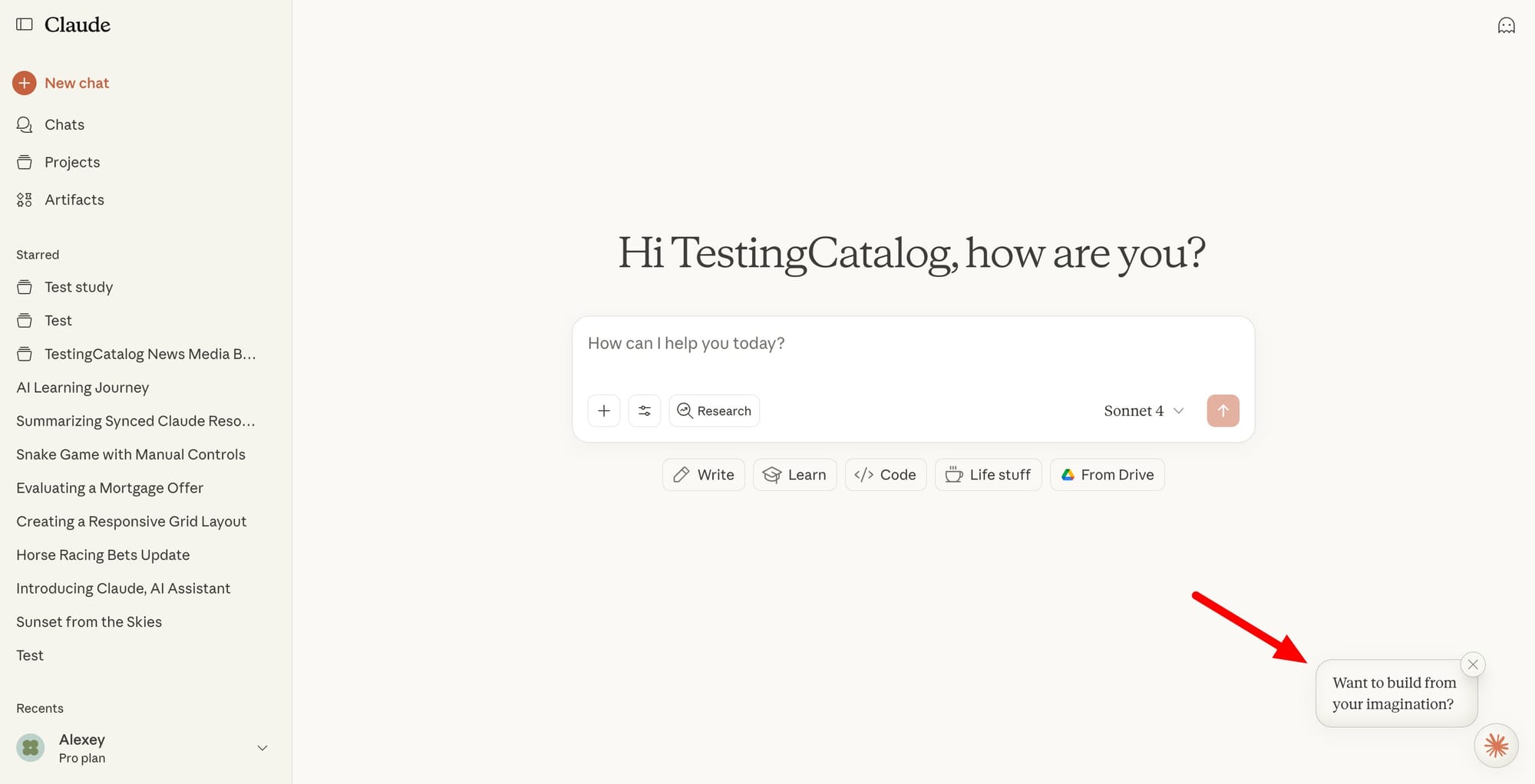1535x784 pixels.
Task: Click the ghost incognito chat icon
Action: 1506,25
